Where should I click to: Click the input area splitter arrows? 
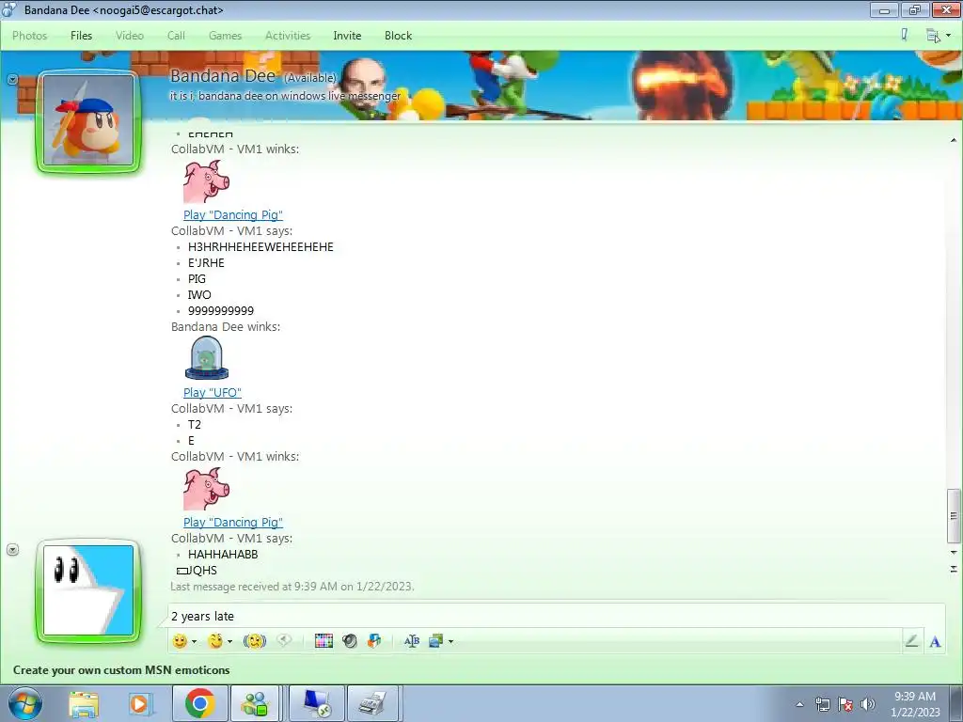click(954, 569)
